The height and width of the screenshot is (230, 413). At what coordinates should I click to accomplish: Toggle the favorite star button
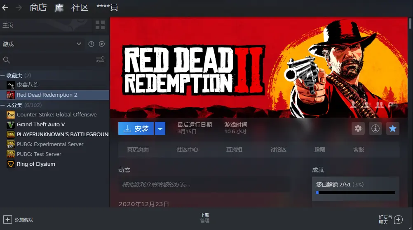click(x=393, y=128)
